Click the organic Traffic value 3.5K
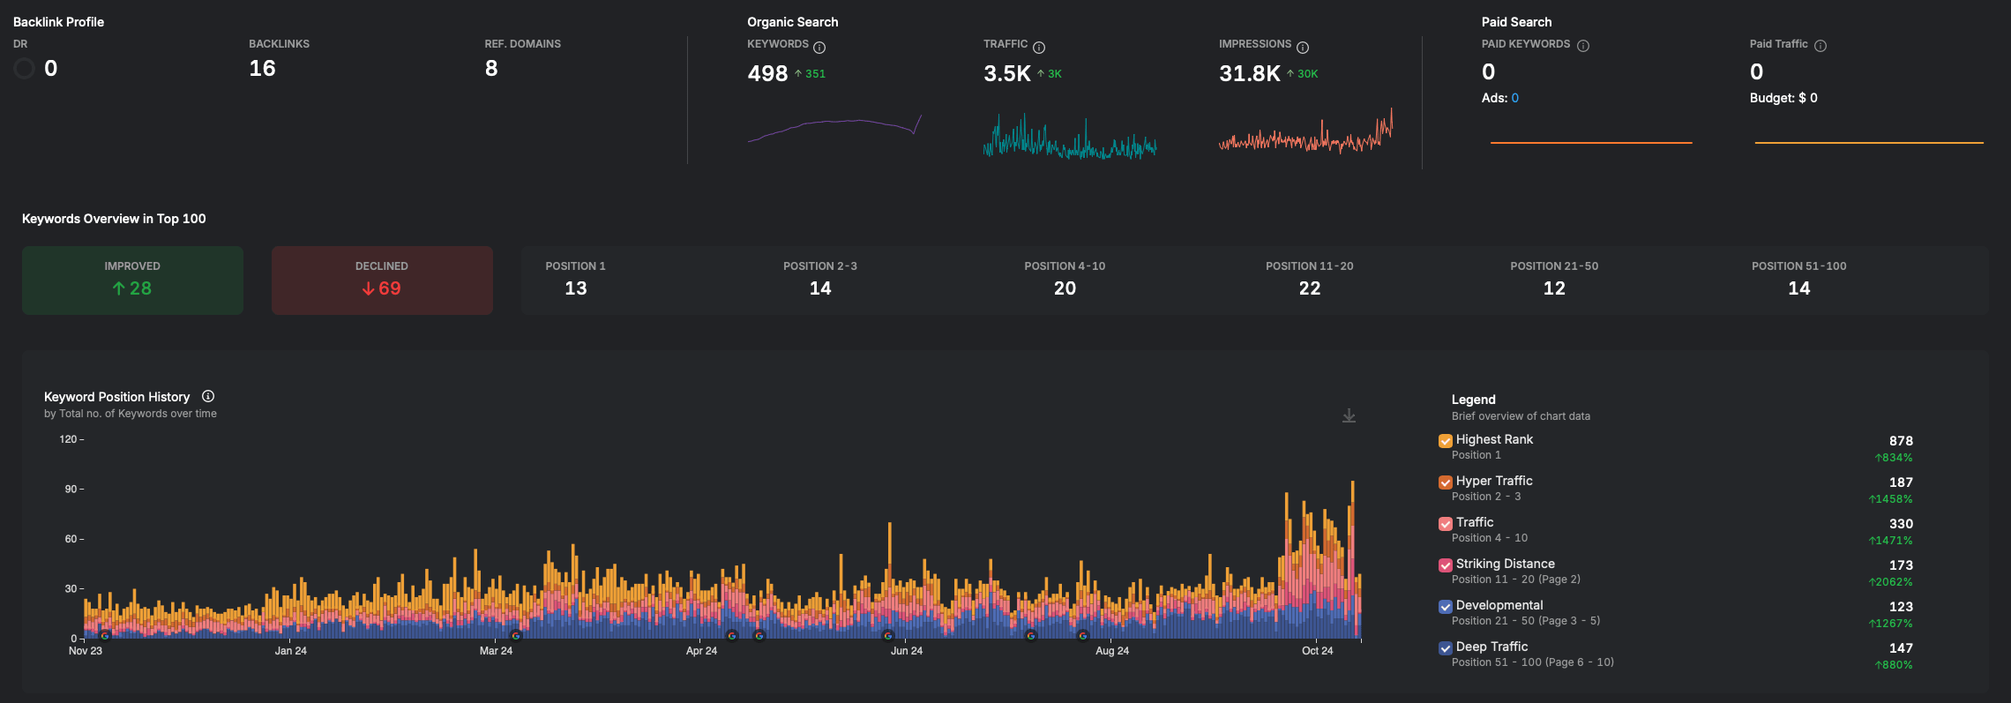 click(1007, 73)
